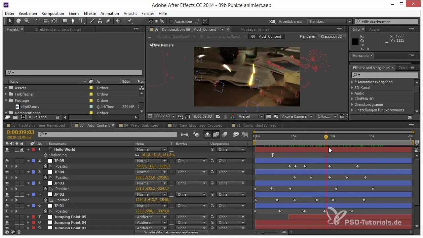Image resolution: width=423 pixels, height=238 pixels.
Task: Select the Eraser tool
Action: tap(108, 21)
